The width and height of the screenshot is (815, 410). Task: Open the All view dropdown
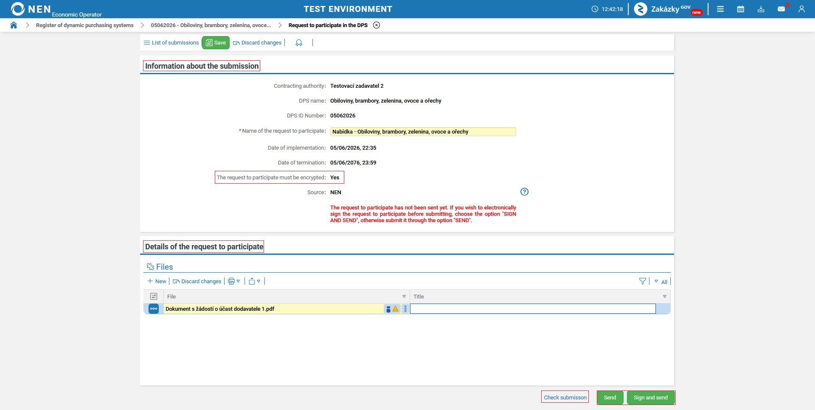coord(661,282)
